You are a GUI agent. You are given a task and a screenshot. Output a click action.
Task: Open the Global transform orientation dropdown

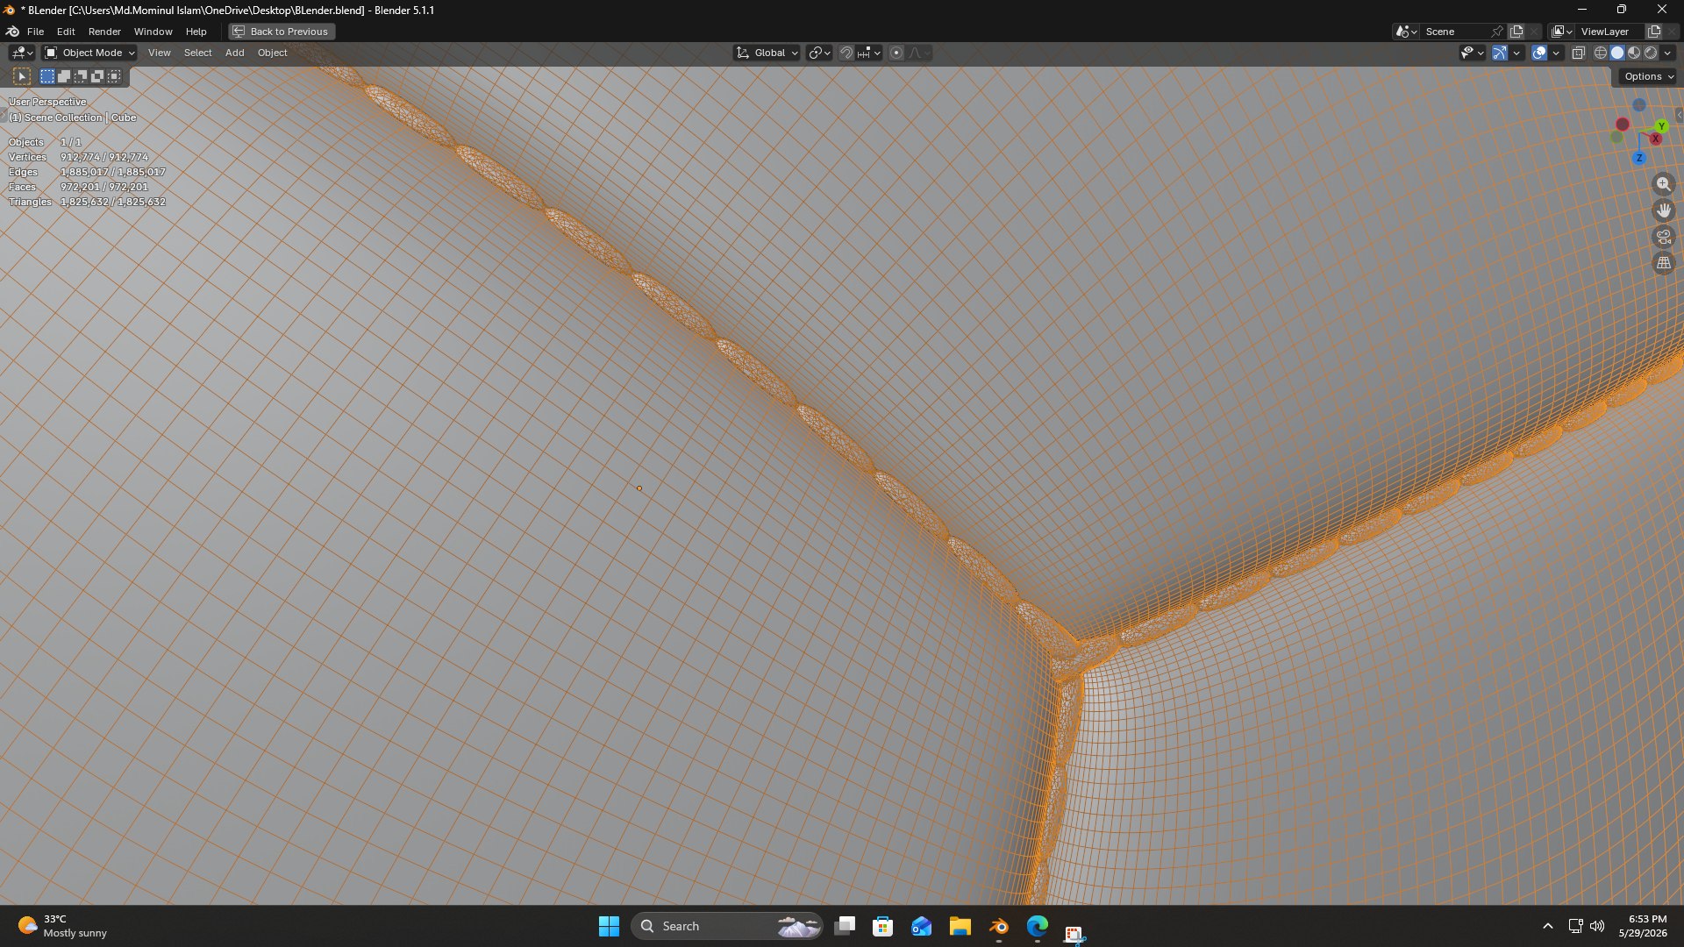pyautogui.click(x=767, y=53)
